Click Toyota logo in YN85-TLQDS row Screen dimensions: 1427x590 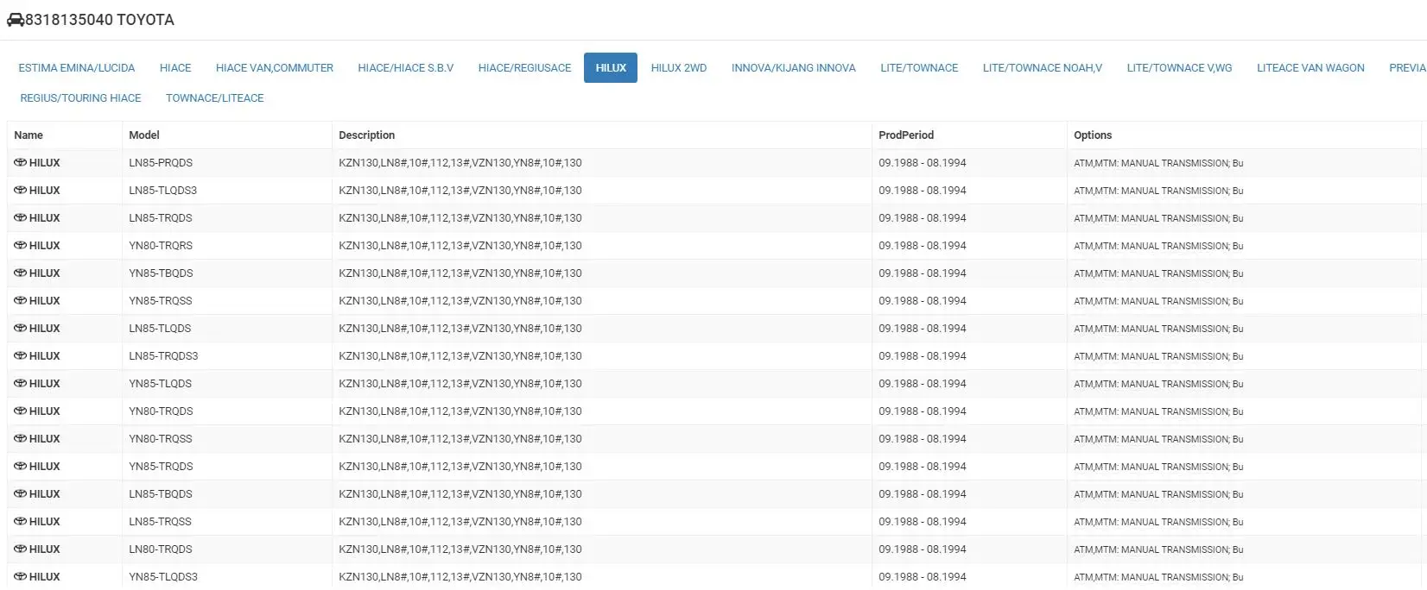(x=20, y=383)
